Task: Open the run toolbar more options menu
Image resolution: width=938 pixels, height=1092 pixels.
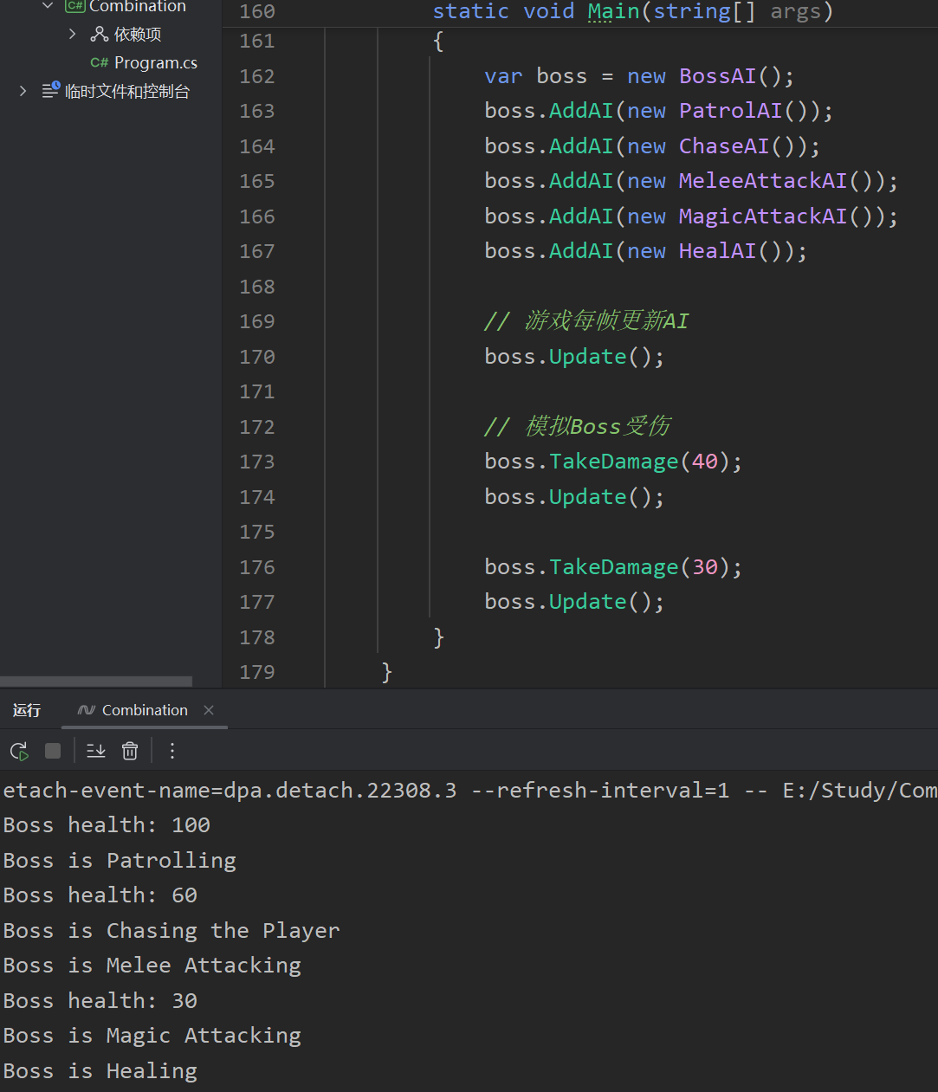Action: pos(172,751)
